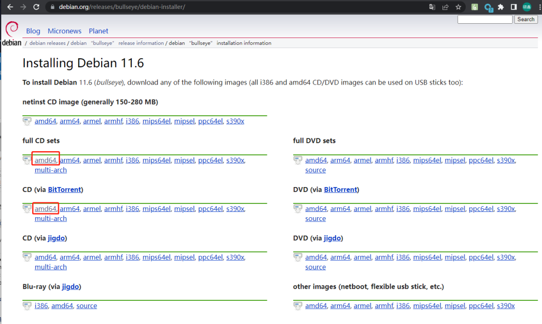
Task: Open s390x link under netinst CD image
Action: click(x=235, y=121)
